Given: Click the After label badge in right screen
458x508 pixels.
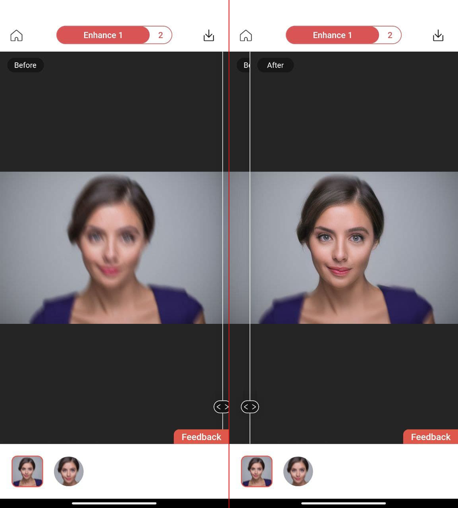Looking at the screenshot, I should [x=275, y=65].
